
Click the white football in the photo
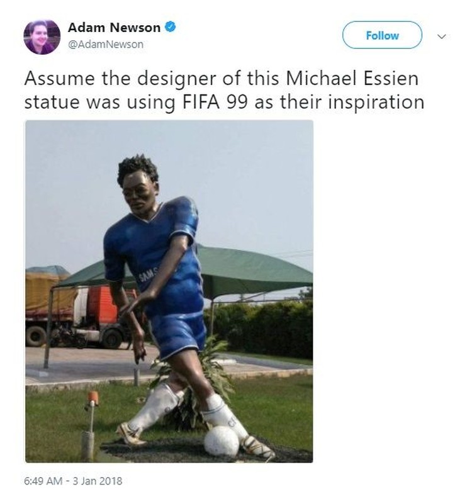point(221,441)
